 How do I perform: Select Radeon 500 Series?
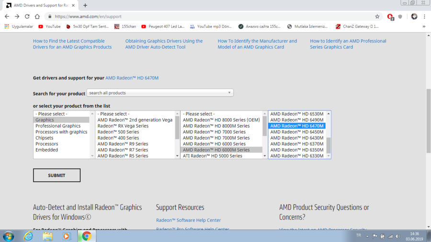click(135, 132)
